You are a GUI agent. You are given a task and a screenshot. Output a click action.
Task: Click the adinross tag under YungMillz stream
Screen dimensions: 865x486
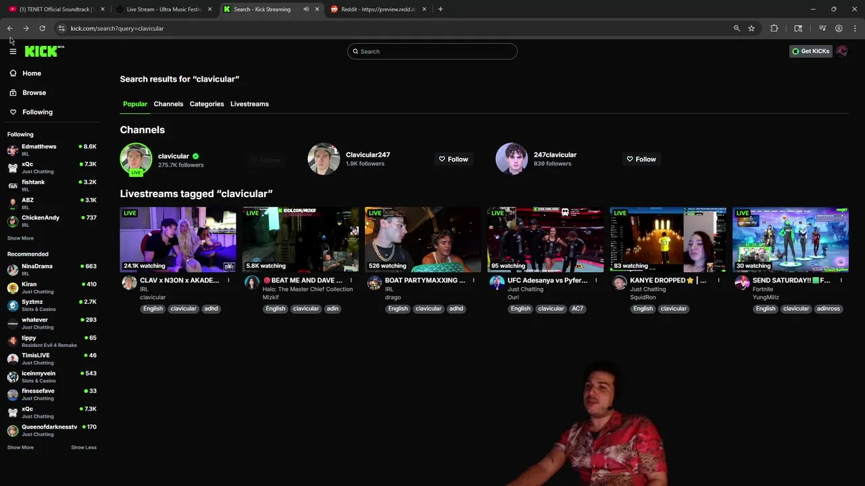(x=829, y=308)
